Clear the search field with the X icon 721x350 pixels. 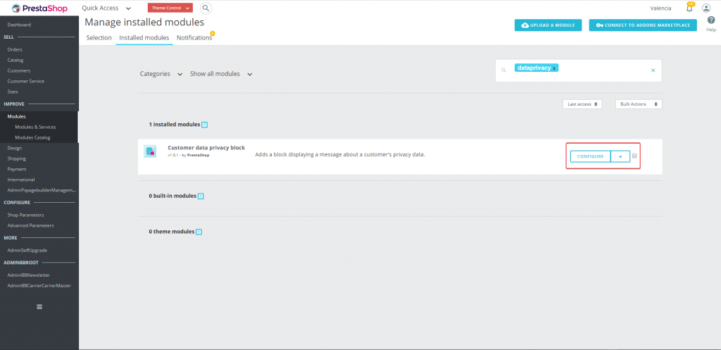[x=653, y=70]
